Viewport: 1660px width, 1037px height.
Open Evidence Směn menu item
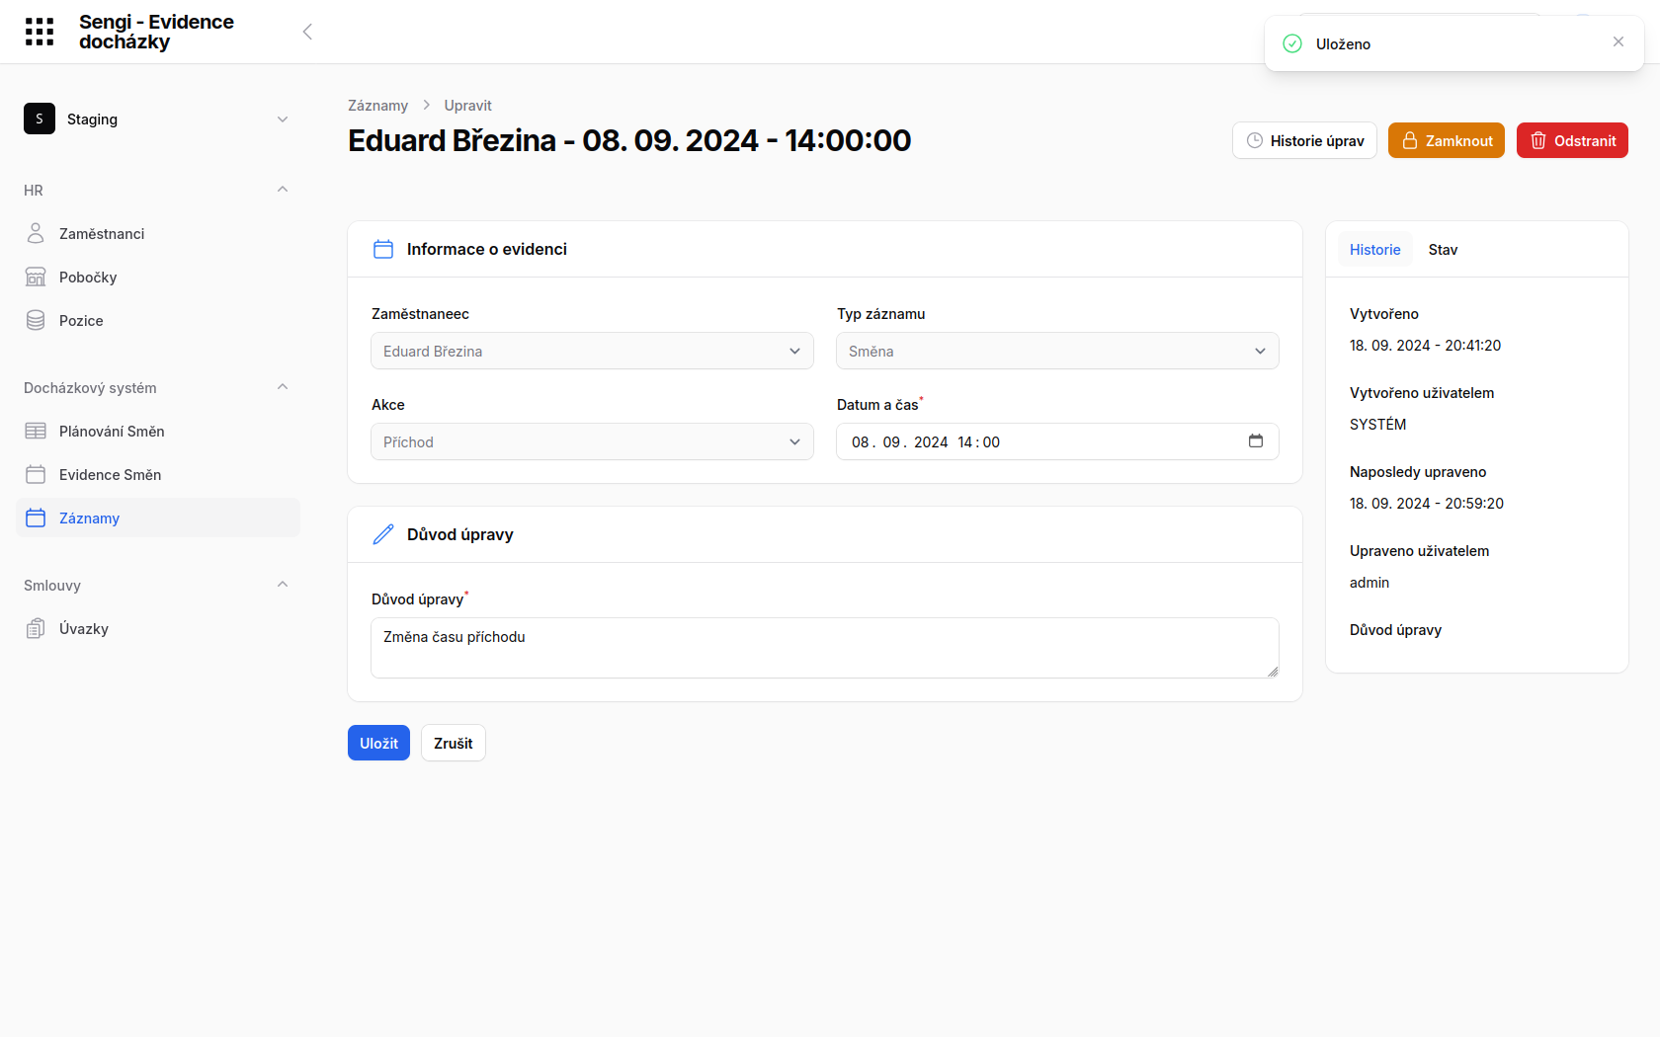(158, 474)
